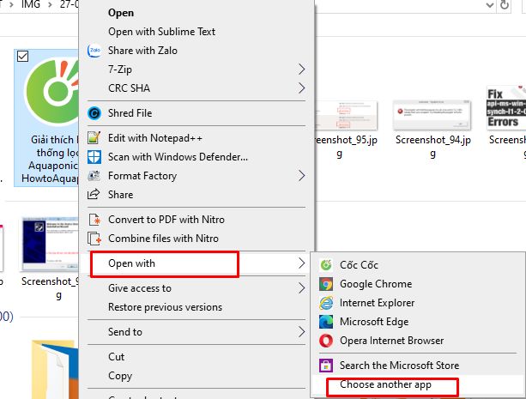The height and width of the screenshot is (399, 526).
Task: Open file with Cốc Cốc browser icon
Action: tap(326, 265)
